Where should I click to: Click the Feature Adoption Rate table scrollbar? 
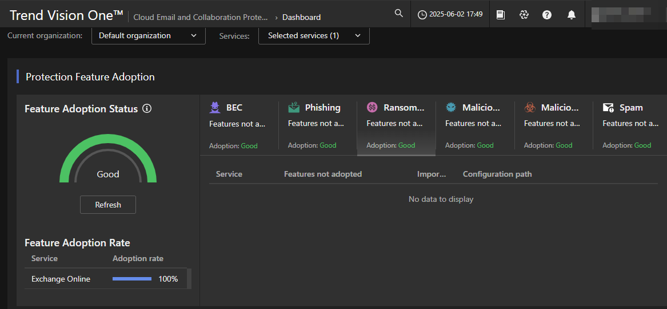pos(189,279)
